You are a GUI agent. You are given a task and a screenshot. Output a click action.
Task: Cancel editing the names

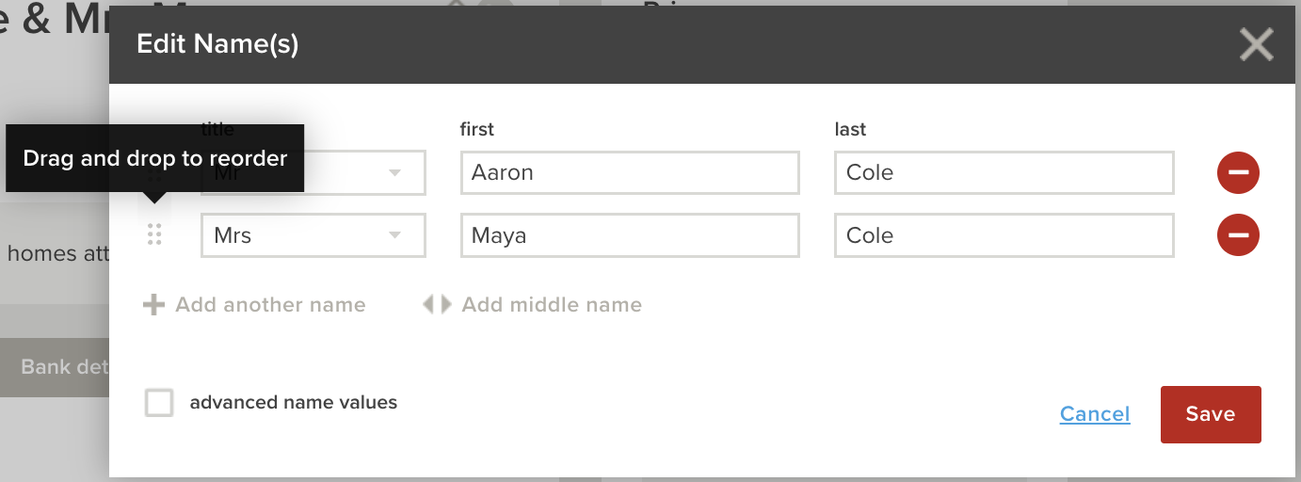click(x=1095, y=414)
